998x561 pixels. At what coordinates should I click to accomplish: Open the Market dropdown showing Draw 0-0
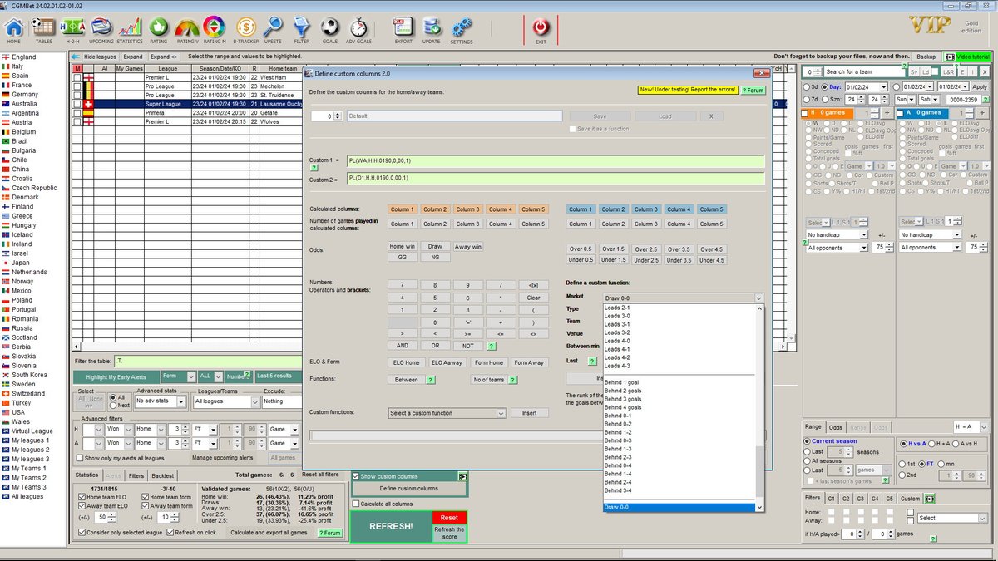click(x=682, y=298)
